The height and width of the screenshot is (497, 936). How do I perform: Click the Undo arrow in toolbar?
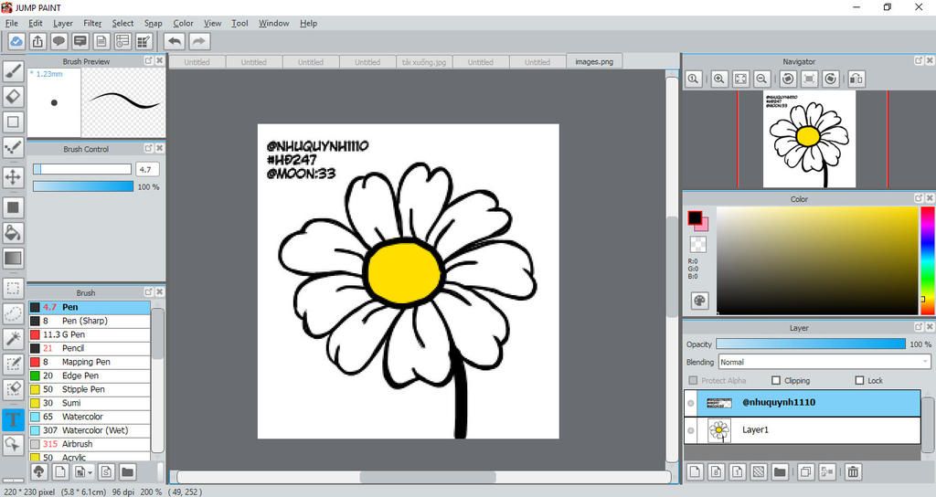175,41
